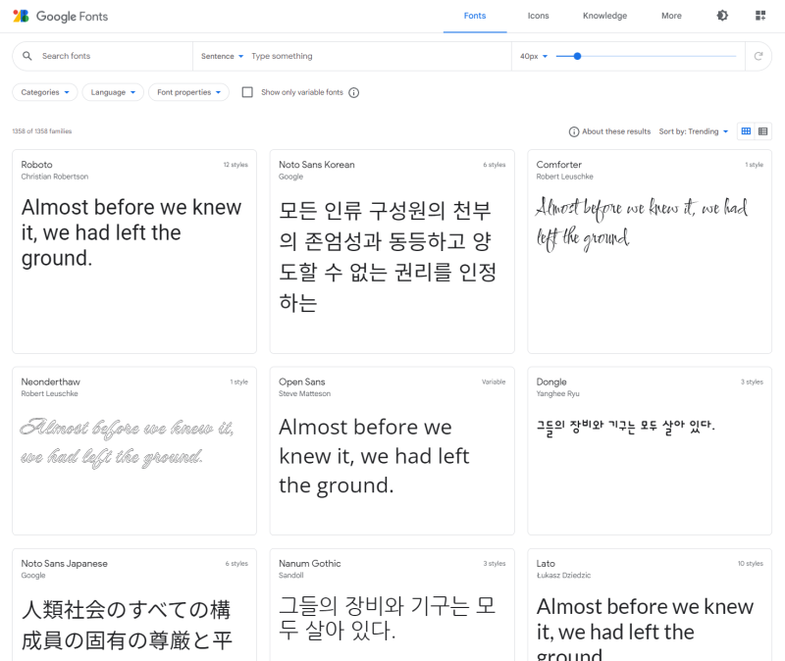
Task: Switch to grid view of fonts
Action: pyautogui.click(x=744, y=130)
